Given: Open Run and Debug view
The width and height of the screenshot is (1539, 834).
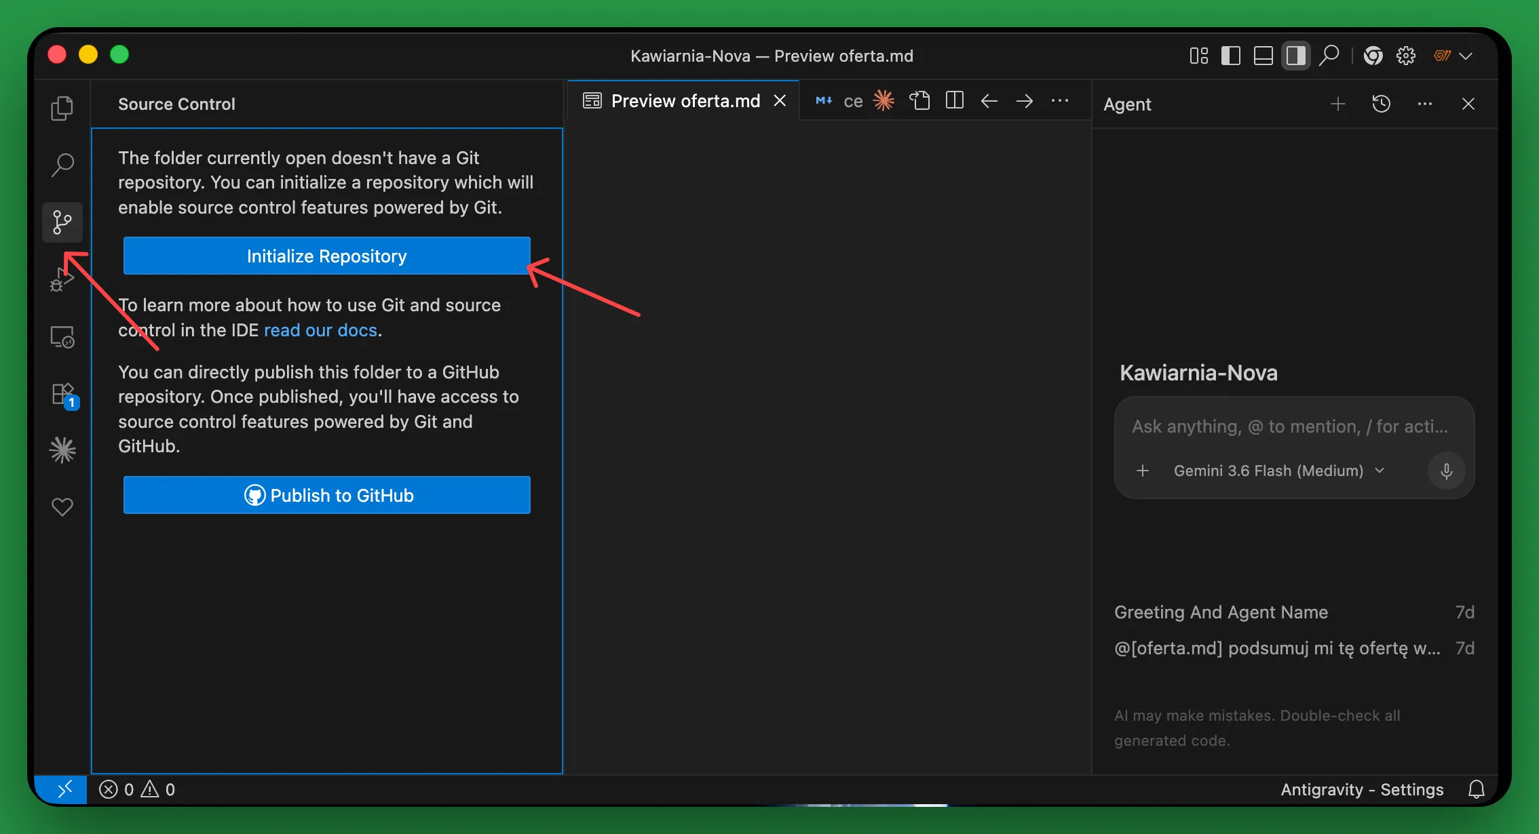Looking at the screenshot, I should tap(62, 279).
